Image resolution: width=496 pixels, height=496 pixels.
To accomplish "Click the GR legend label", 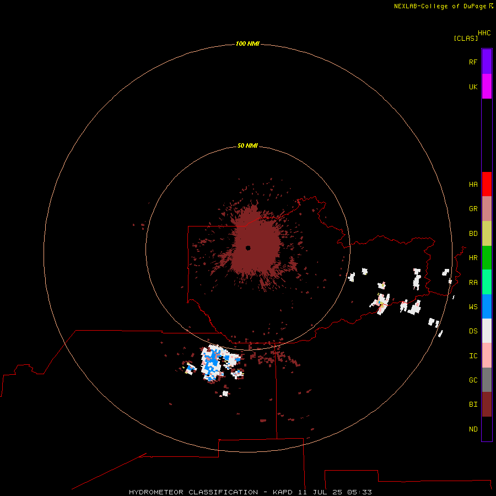I will (473, 209).
